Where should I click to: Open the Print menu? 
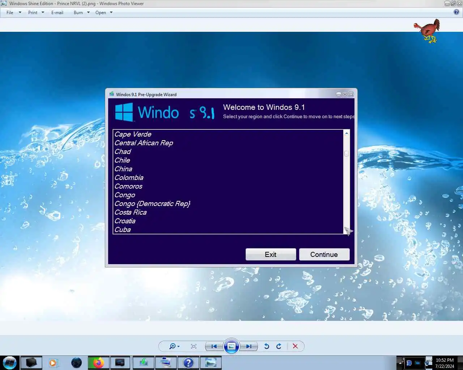(33, 12)
